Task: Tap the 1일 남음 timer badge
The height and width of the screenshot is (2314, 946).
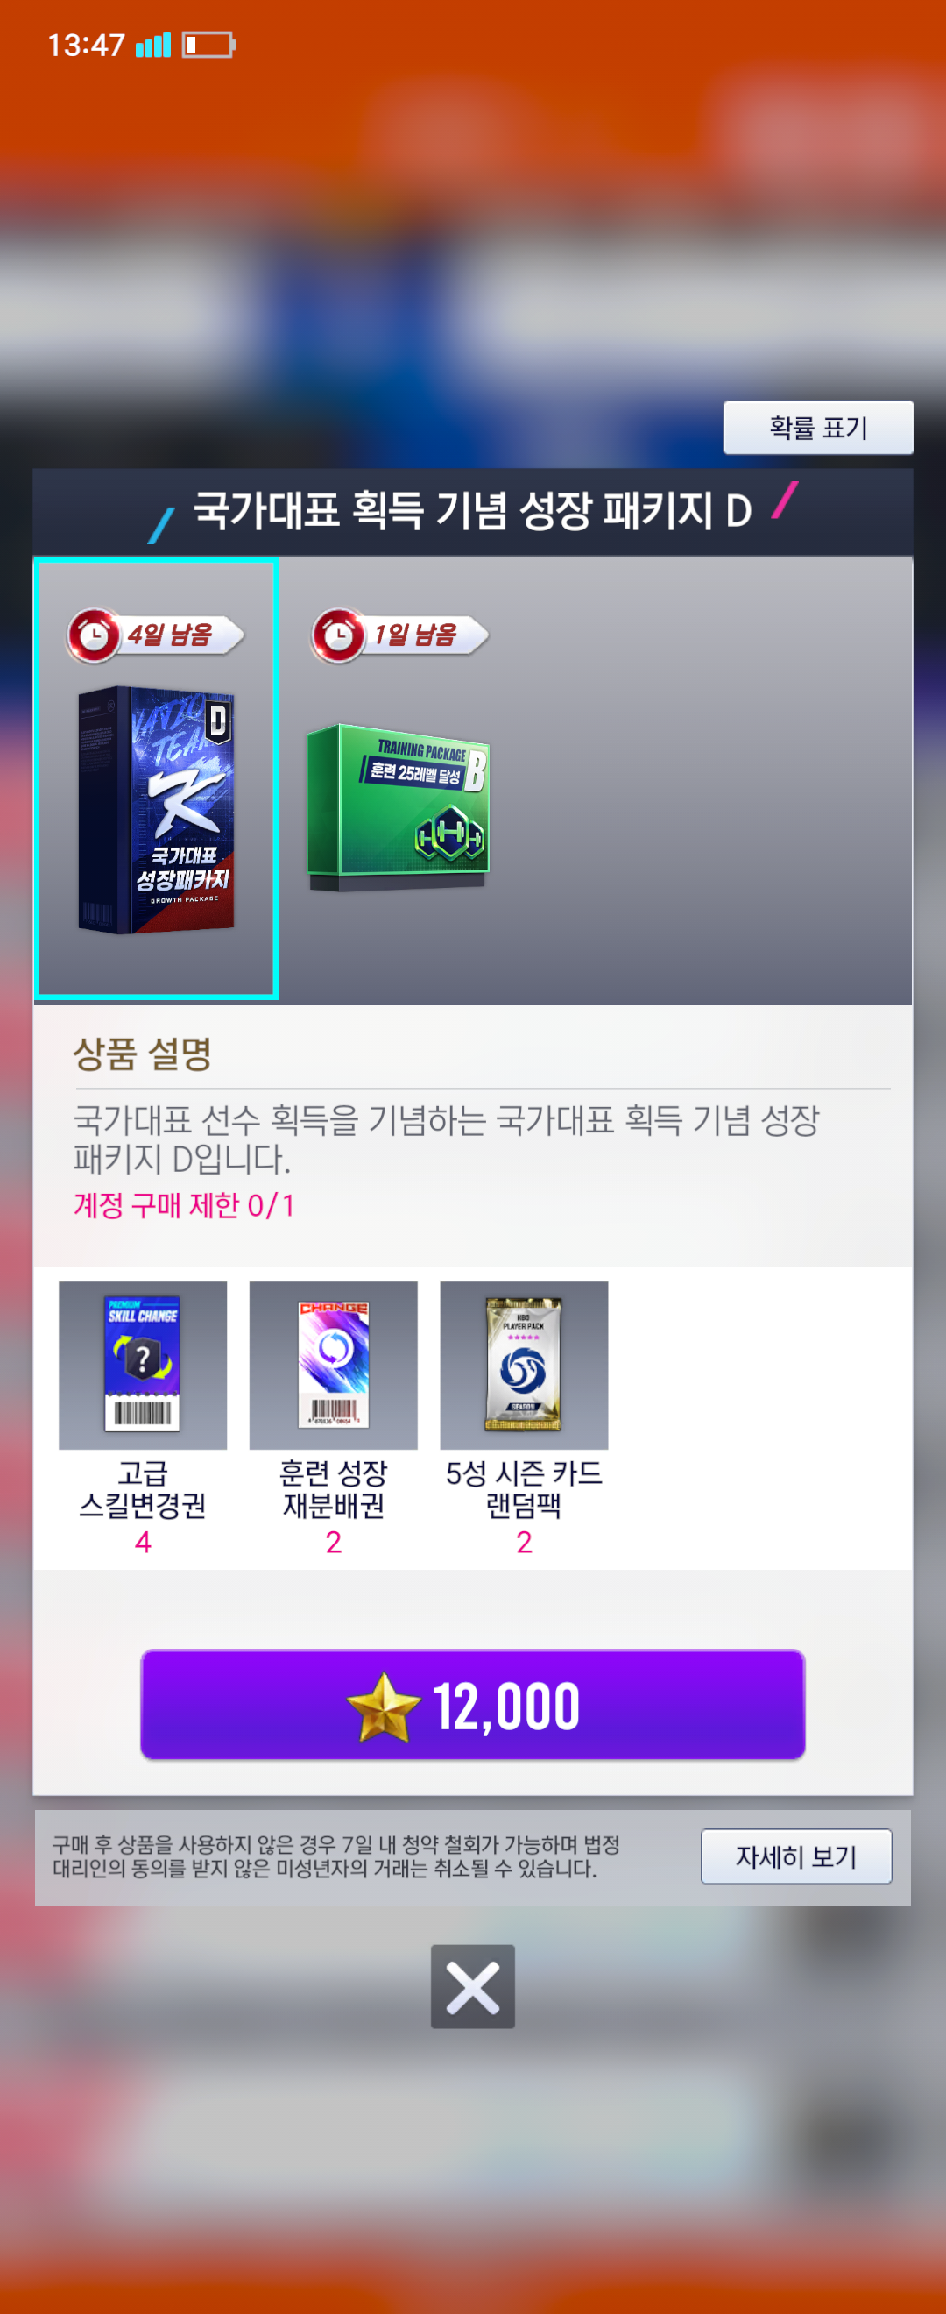Action: (x=399, y=635)
